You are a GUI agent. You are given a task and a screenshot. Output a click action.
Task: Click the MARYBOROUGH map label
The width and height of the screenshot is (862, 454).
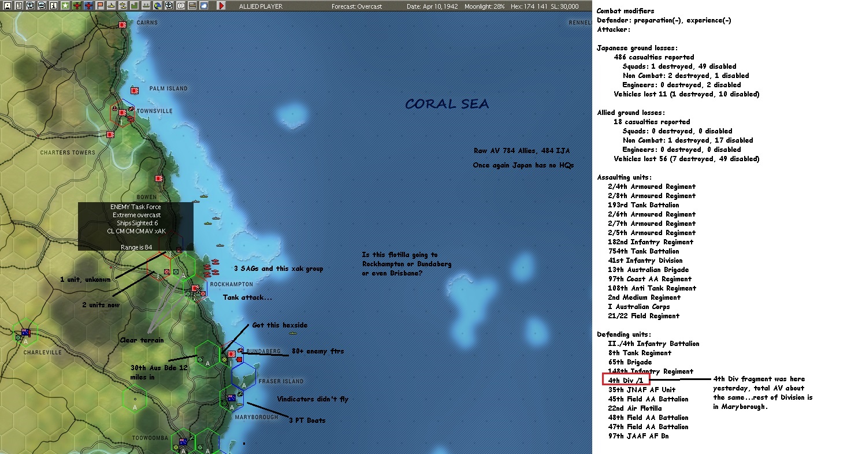point(257,416)
